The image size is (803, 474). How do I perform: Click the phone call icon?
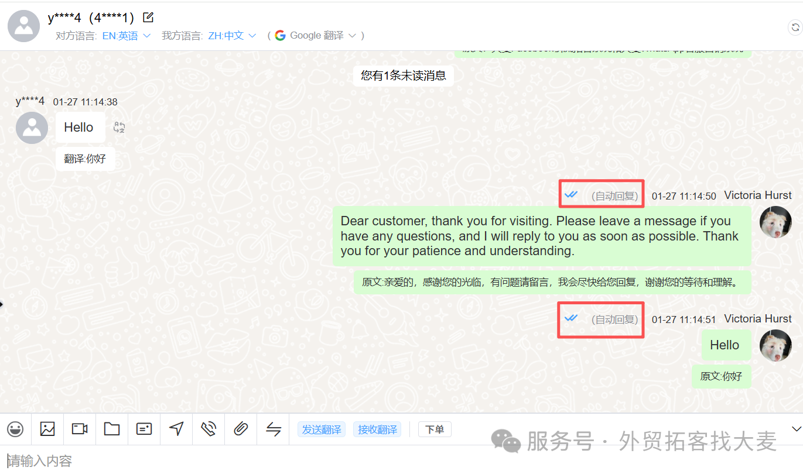tap(209, 429)
